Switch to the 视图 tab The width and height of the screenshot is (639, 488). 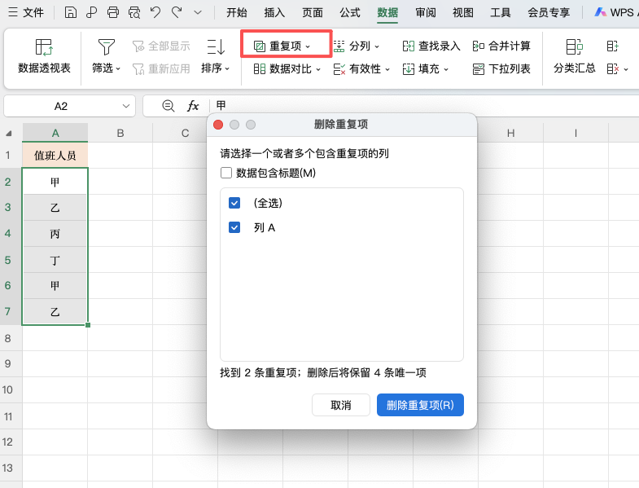[x=463, y=13]
